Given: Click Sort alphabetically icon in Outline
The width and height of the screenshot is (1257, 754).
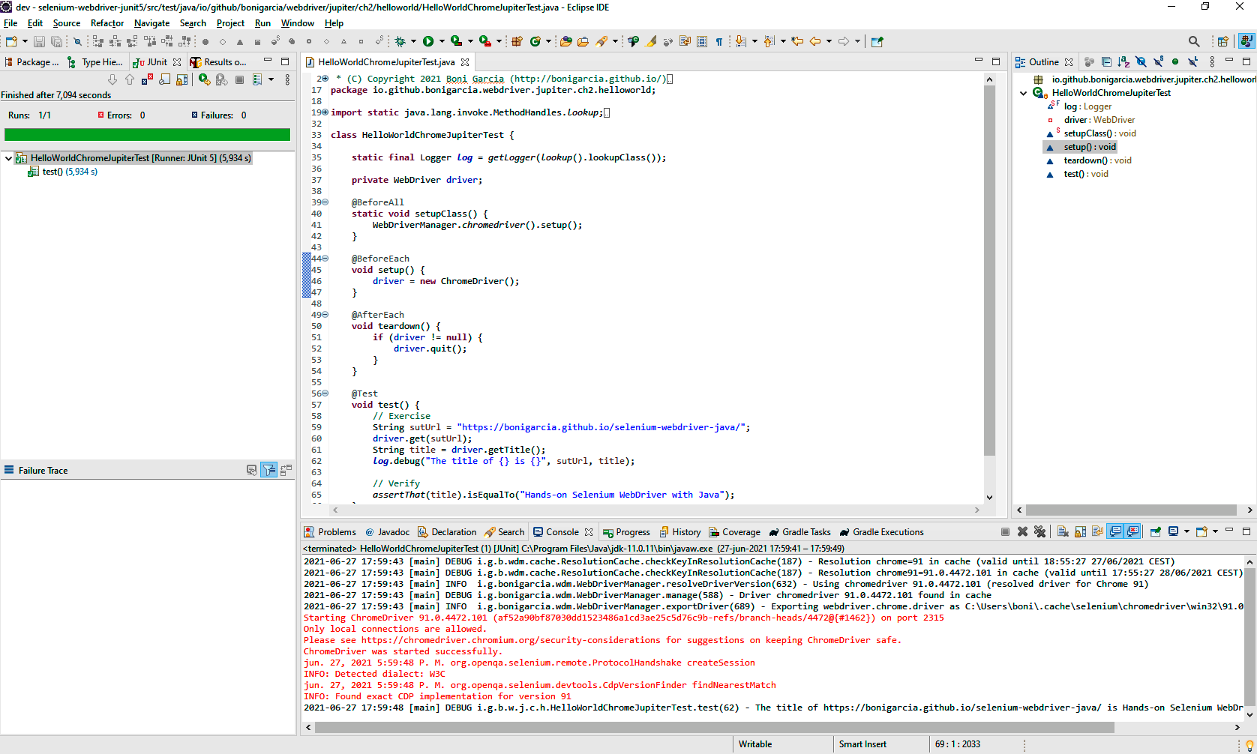Looking at the screenshot, I should 1123,62.
